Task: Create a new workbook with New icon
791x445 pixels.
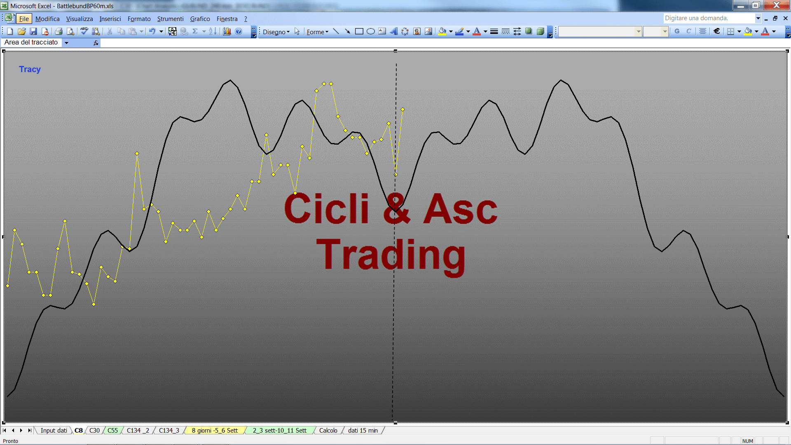Action: [x=10, y=31]
